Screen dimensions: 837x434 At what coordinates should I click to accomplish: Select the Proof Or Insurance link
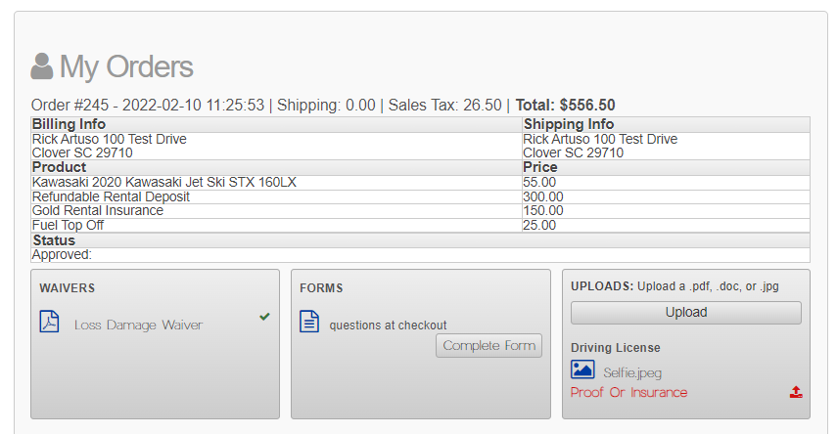tap(628, 392)
